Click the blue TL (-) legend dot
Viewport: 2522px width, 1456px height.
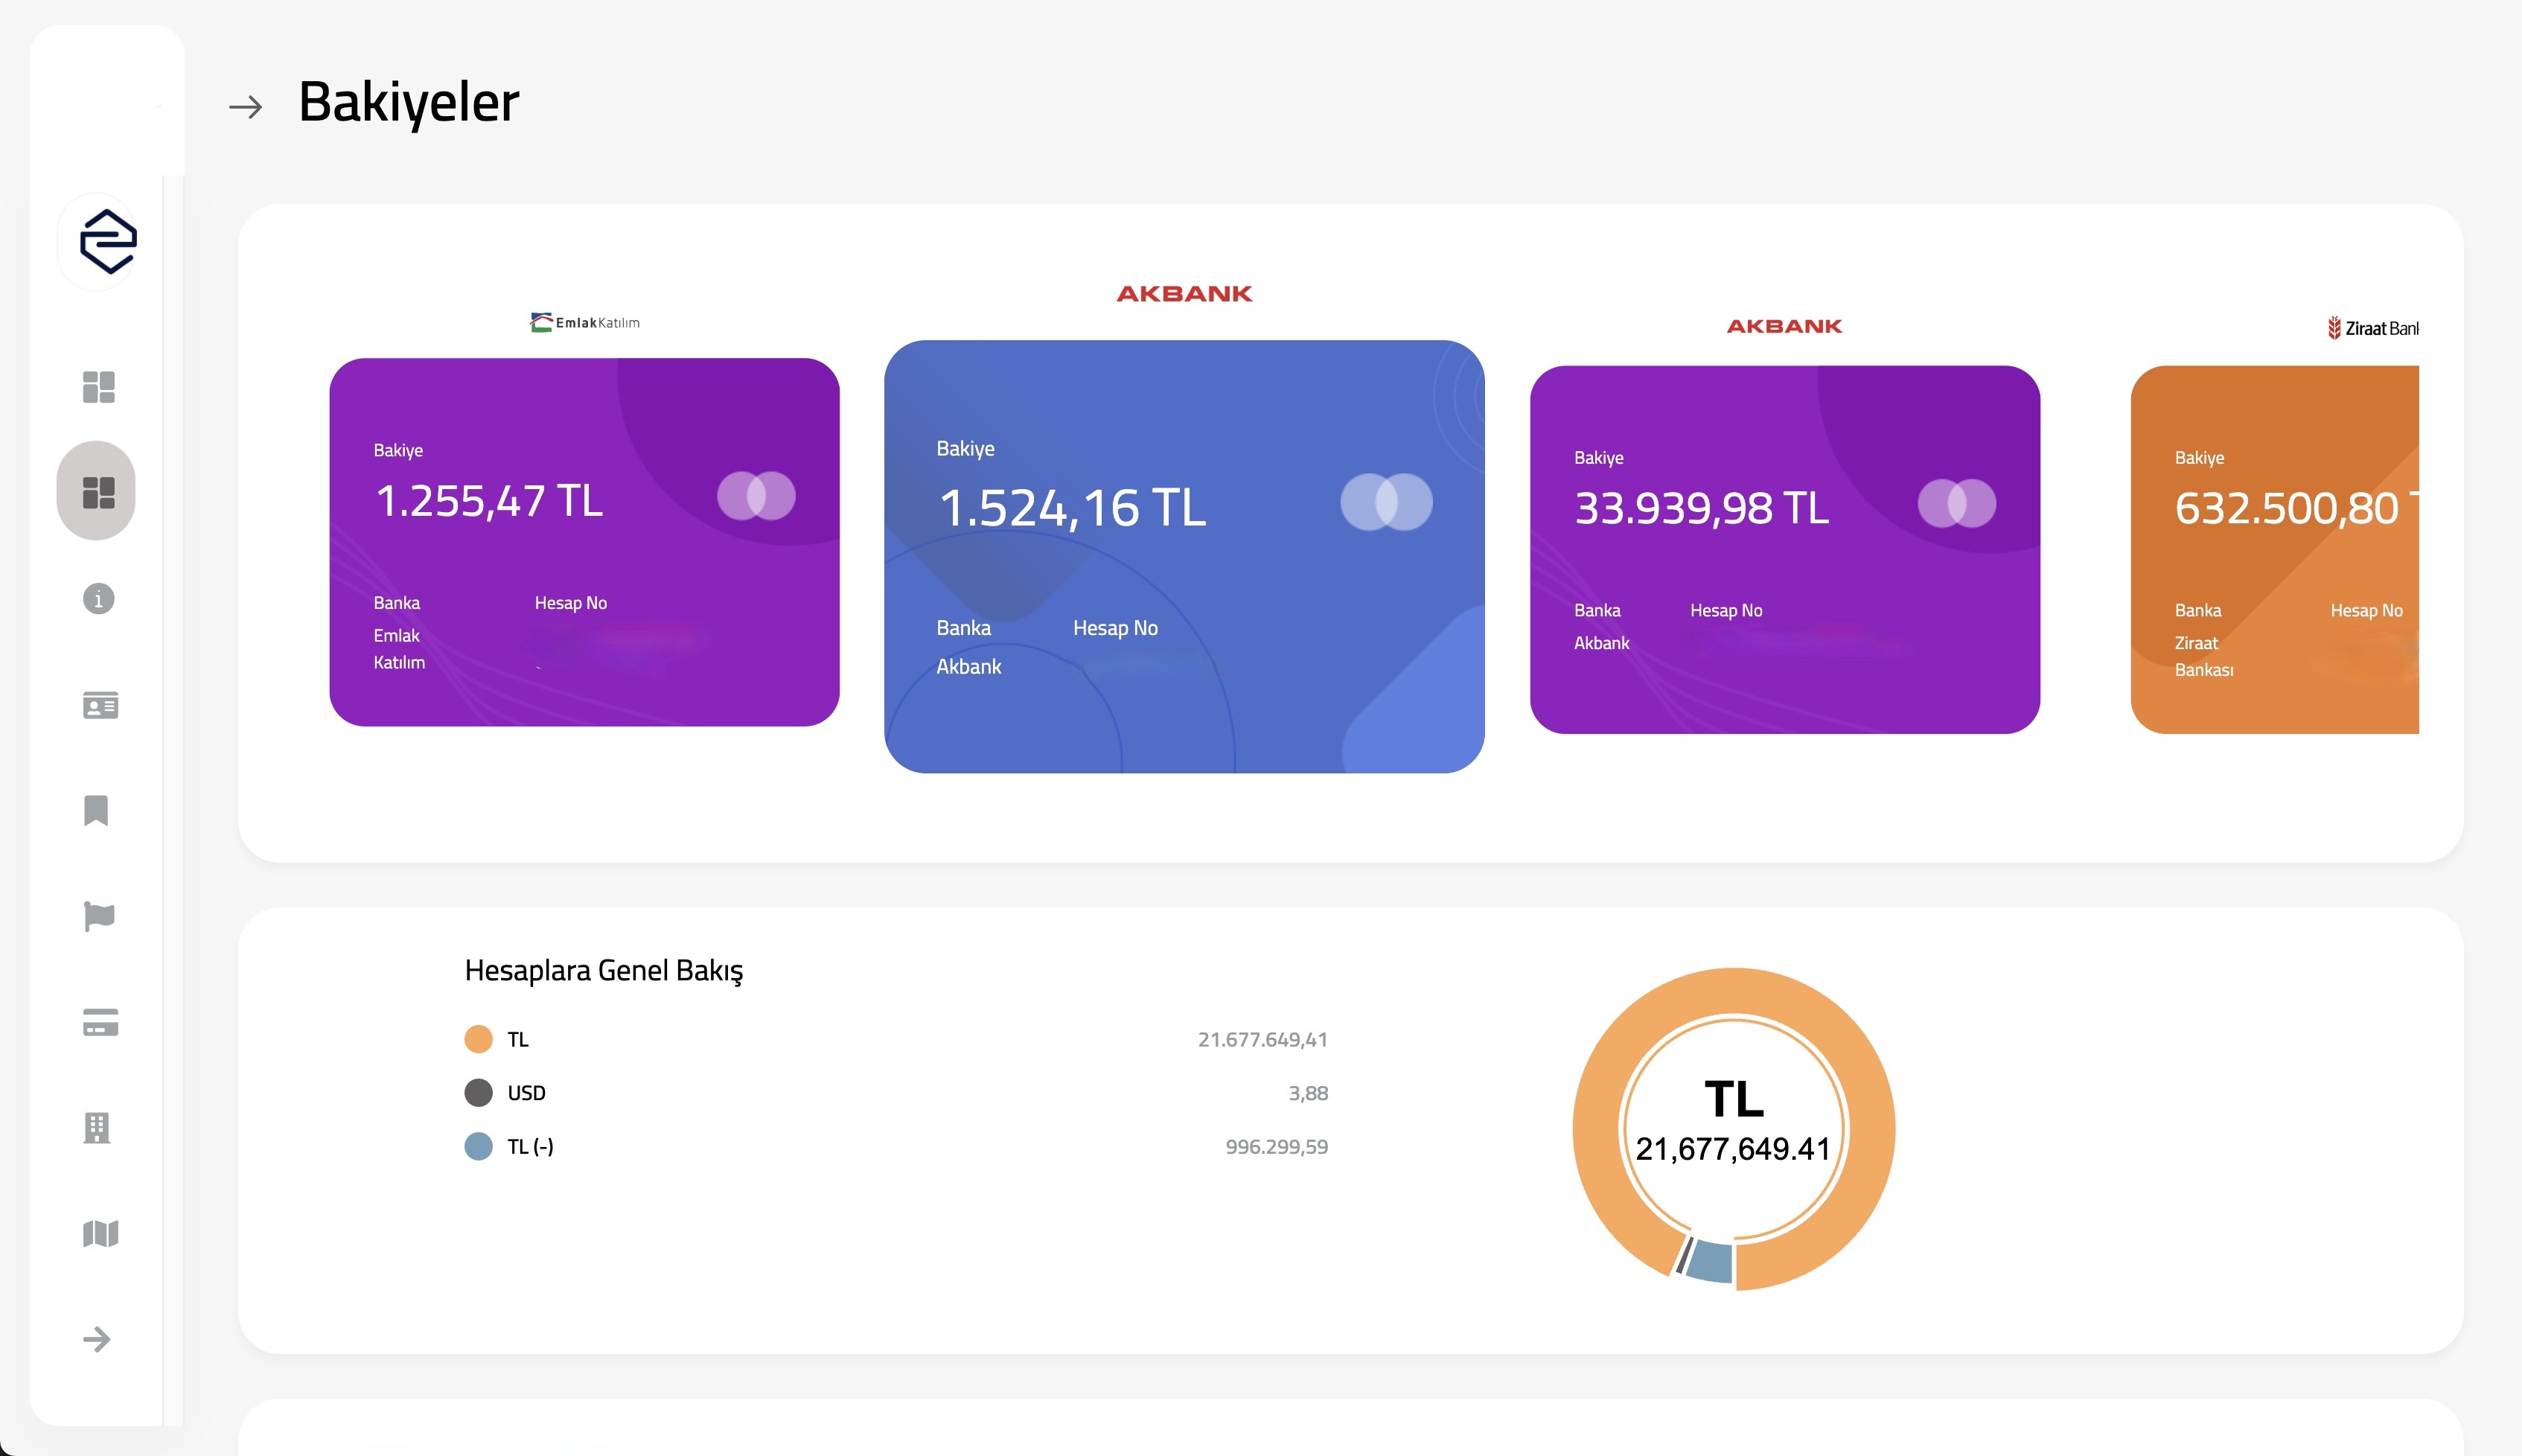(x=478, y=1146)
